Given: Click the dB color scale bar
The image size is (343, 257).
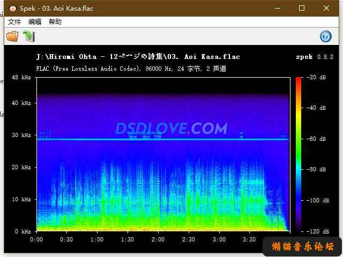Looking at the screenshot, I should tap(299, 154).
